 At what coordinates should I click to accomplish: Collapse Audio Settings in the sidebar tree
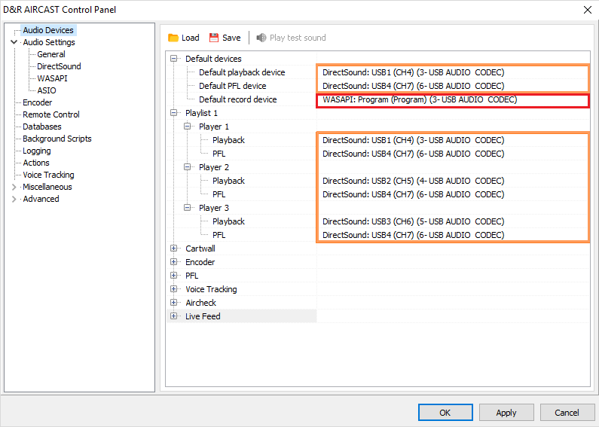pyautogui.click(x=14, y=42)
